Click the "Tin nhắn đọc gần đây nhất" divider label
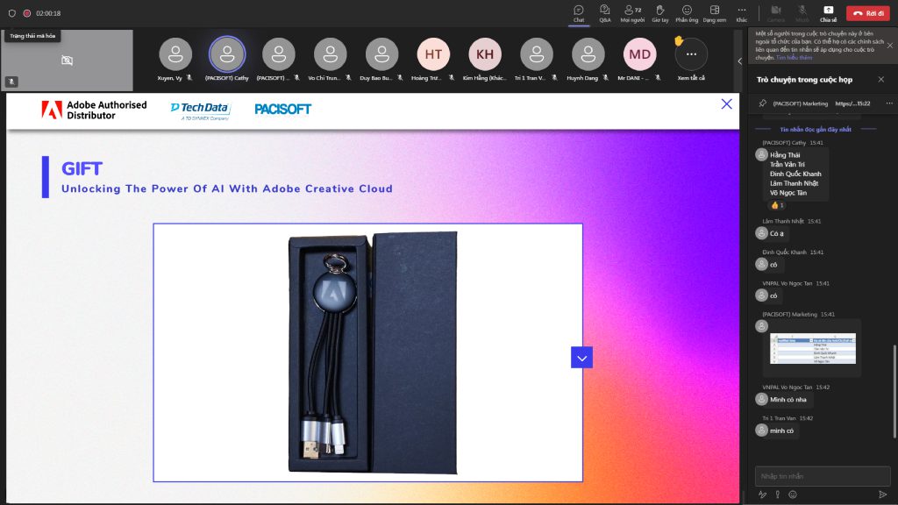 tap(816, 130)
